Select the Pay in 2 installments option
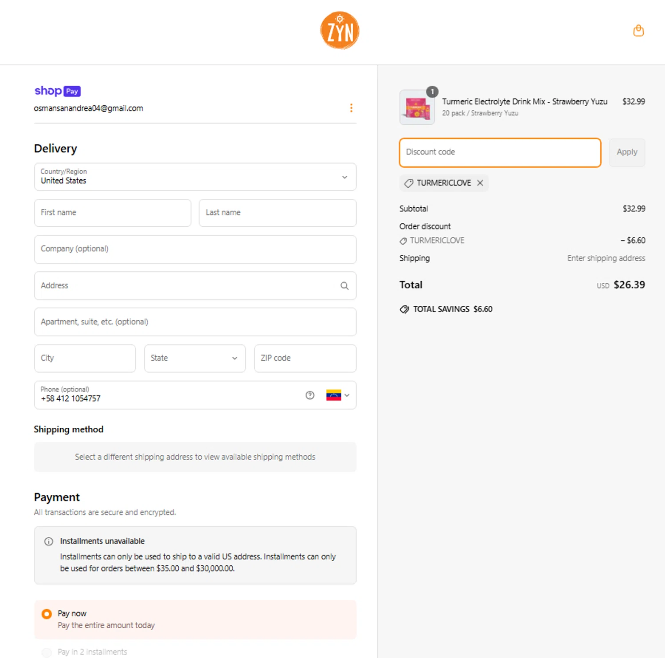This screenshot has width=665, height=658. click(47, 652)
